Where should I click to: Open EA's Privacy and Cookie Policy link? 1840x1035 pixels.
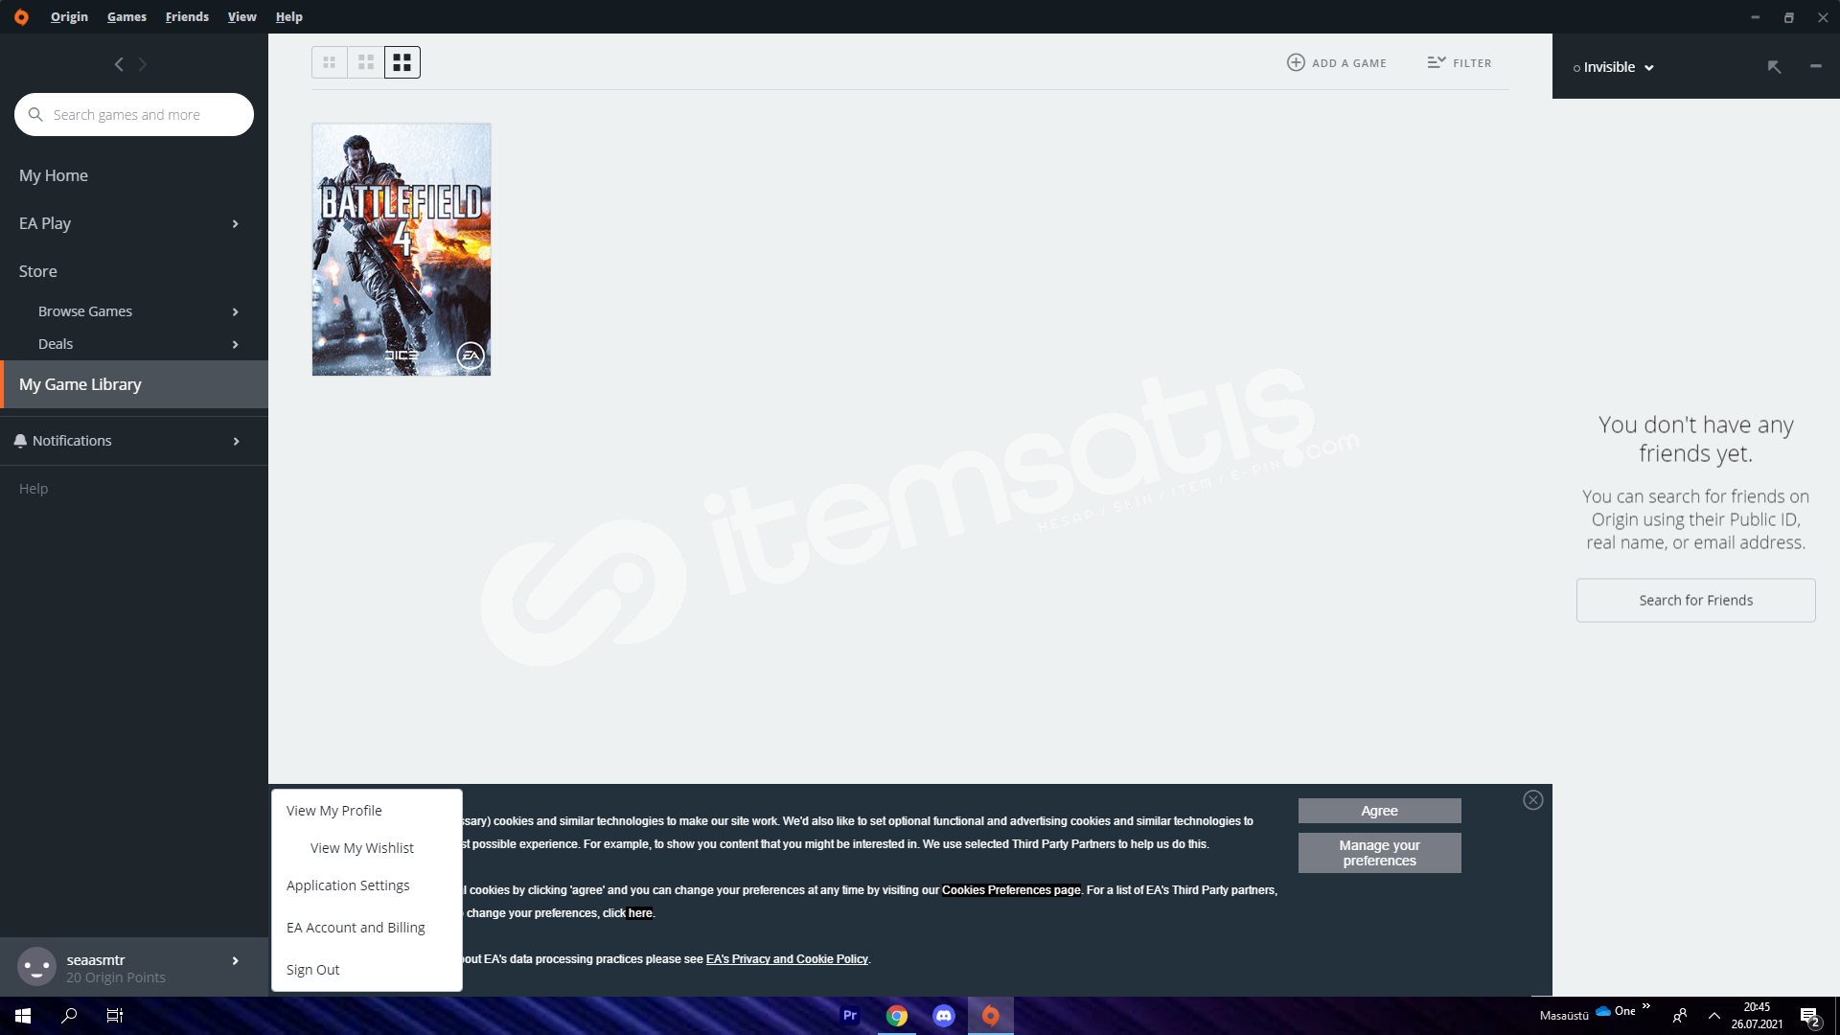pyautogui.click(x=787, y=959)
